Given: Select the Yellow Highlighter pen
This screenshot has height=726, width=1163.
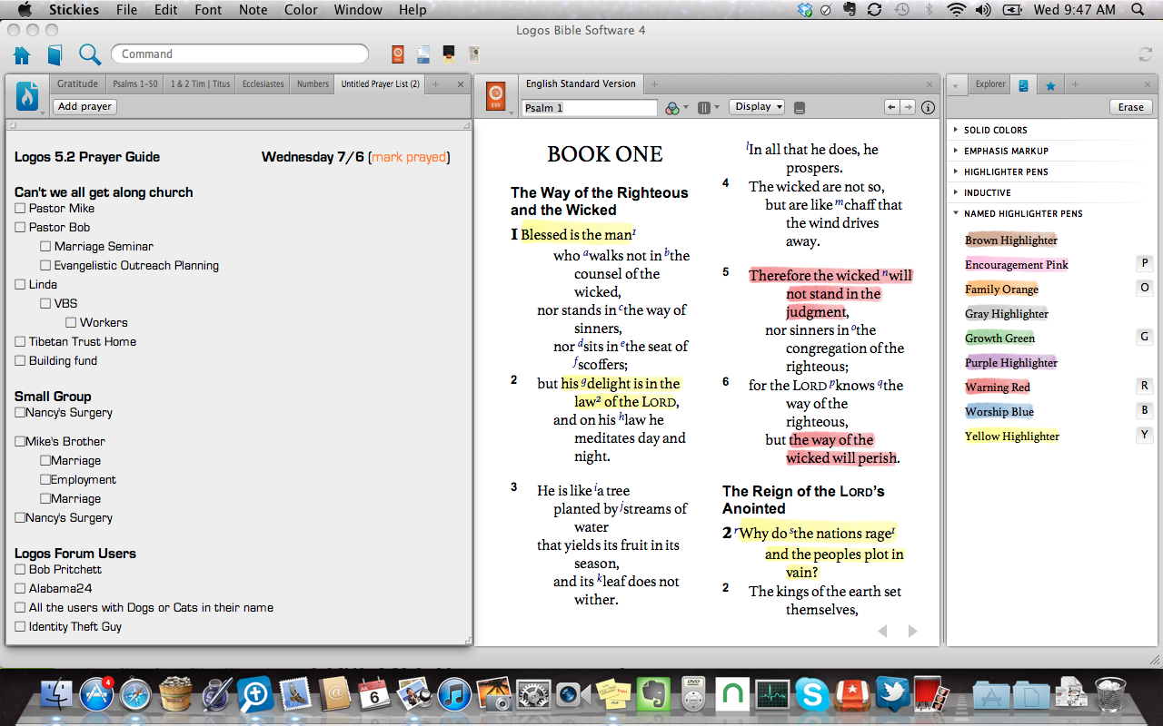Looking at the screenshot, I should 1012,437.
